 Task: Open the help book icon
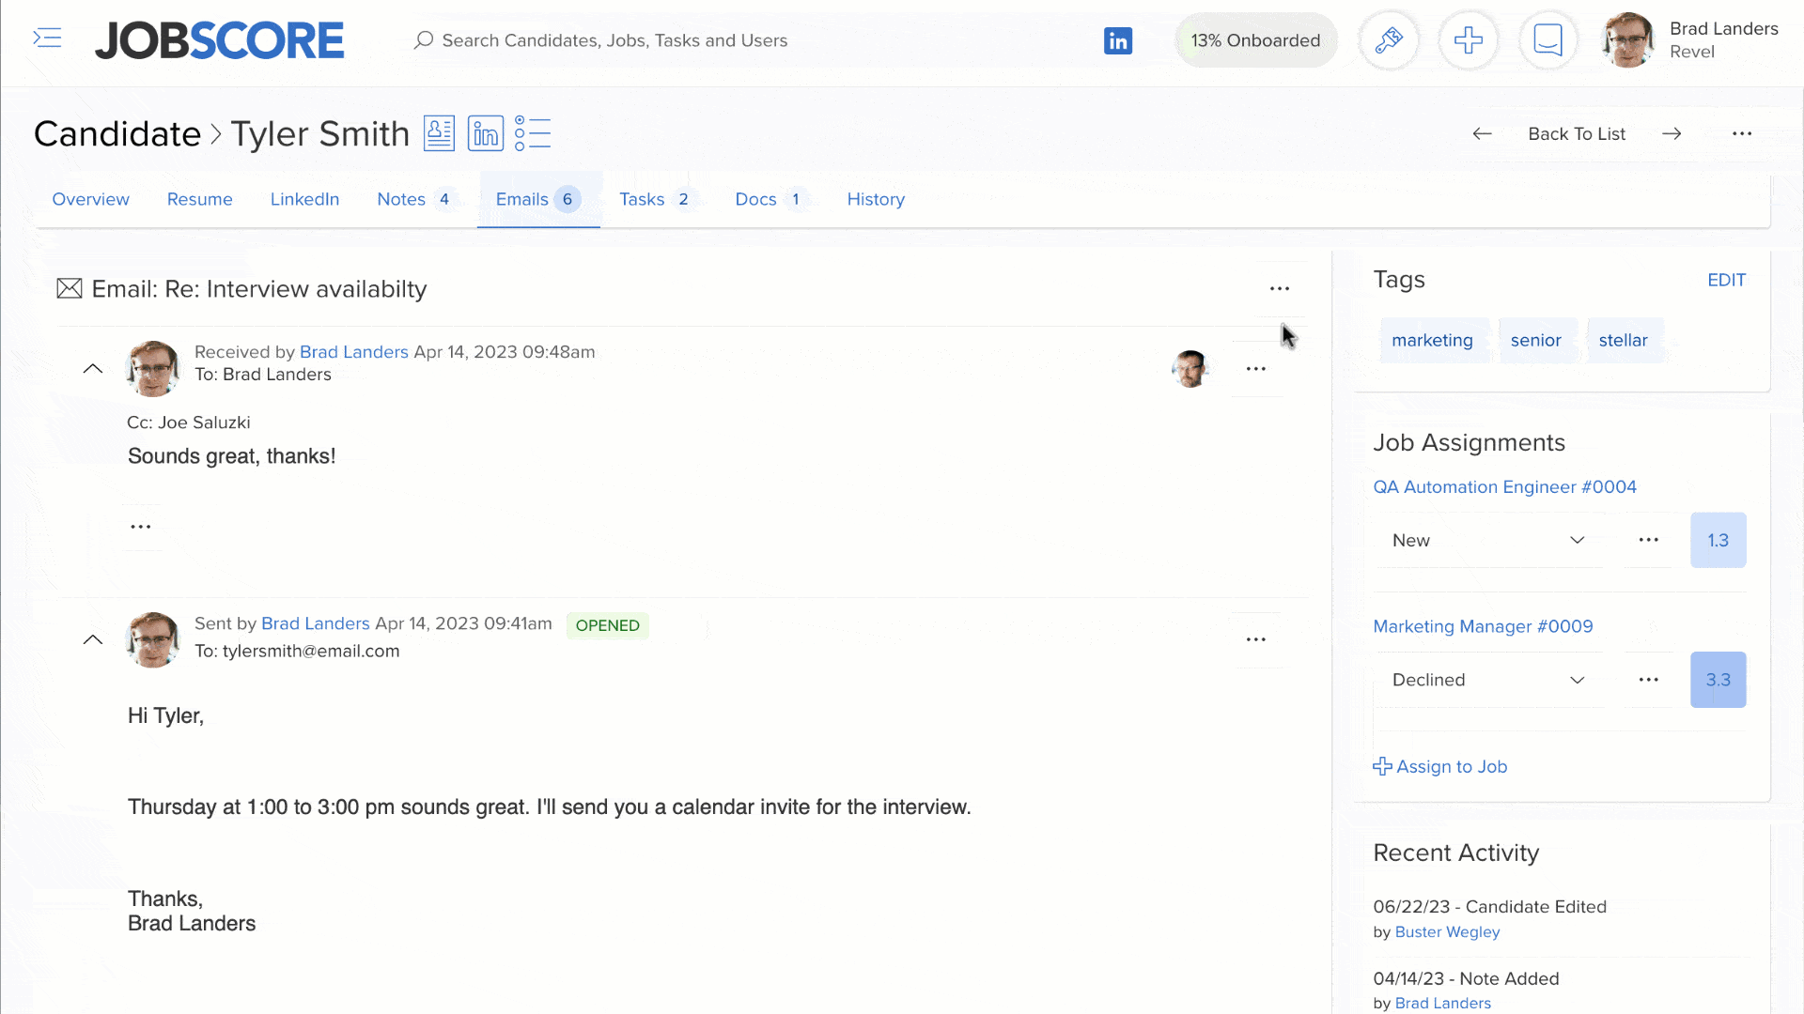pos(1548,40)
